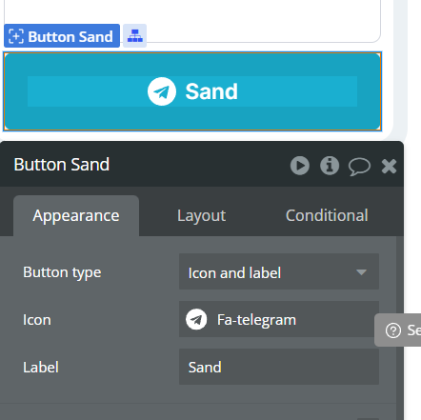421x420 pixels.
Task: Click the select-parent icon in Button Sand tag
Action: [x=16, y=36]
